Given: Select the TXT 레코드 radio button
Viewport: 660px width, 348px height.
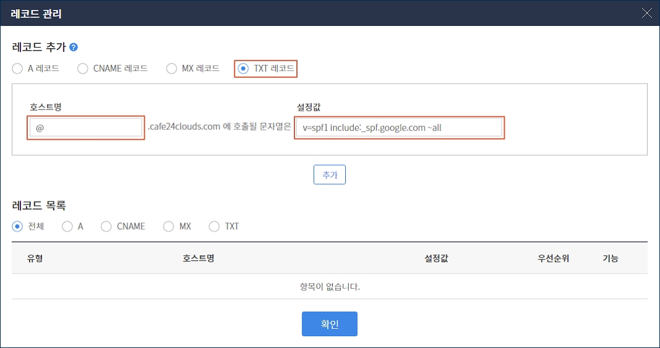Looking at the screenshot, I should [x=244, y=69].
